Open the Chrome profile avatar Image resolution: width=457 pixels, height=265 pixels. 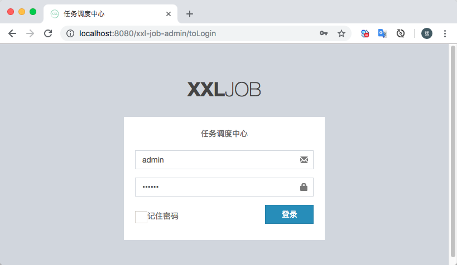427,33
